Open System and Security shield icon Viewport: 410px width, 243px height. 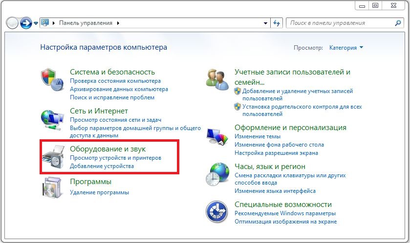click(x=52, y=79)
